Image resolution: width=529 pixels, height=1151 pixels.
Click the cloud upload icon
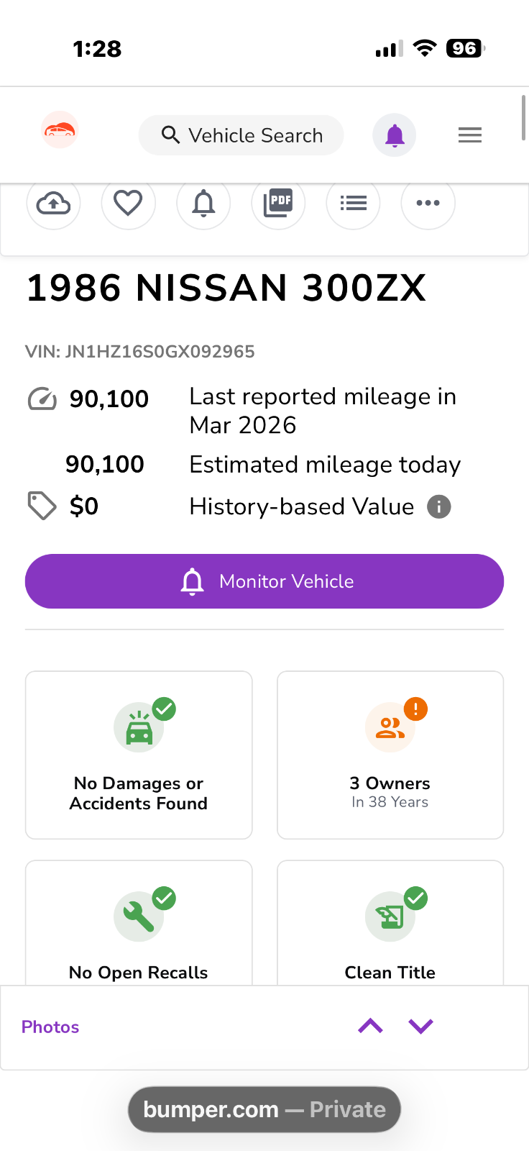(x=53, y=204)
